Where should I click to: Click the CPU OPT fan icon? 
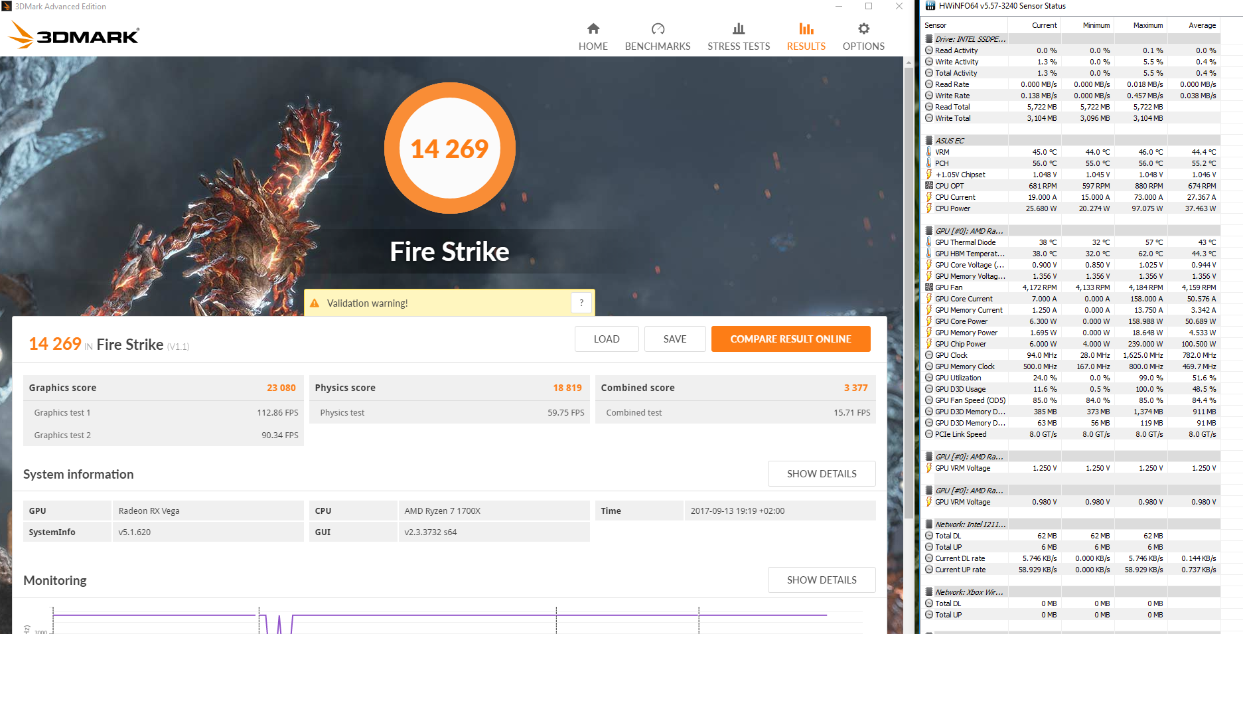[929, 186]
